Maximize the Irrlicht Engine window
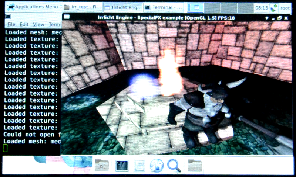This screenshot has height=177, width=296. pyautogui.click(x=280, y=18)
